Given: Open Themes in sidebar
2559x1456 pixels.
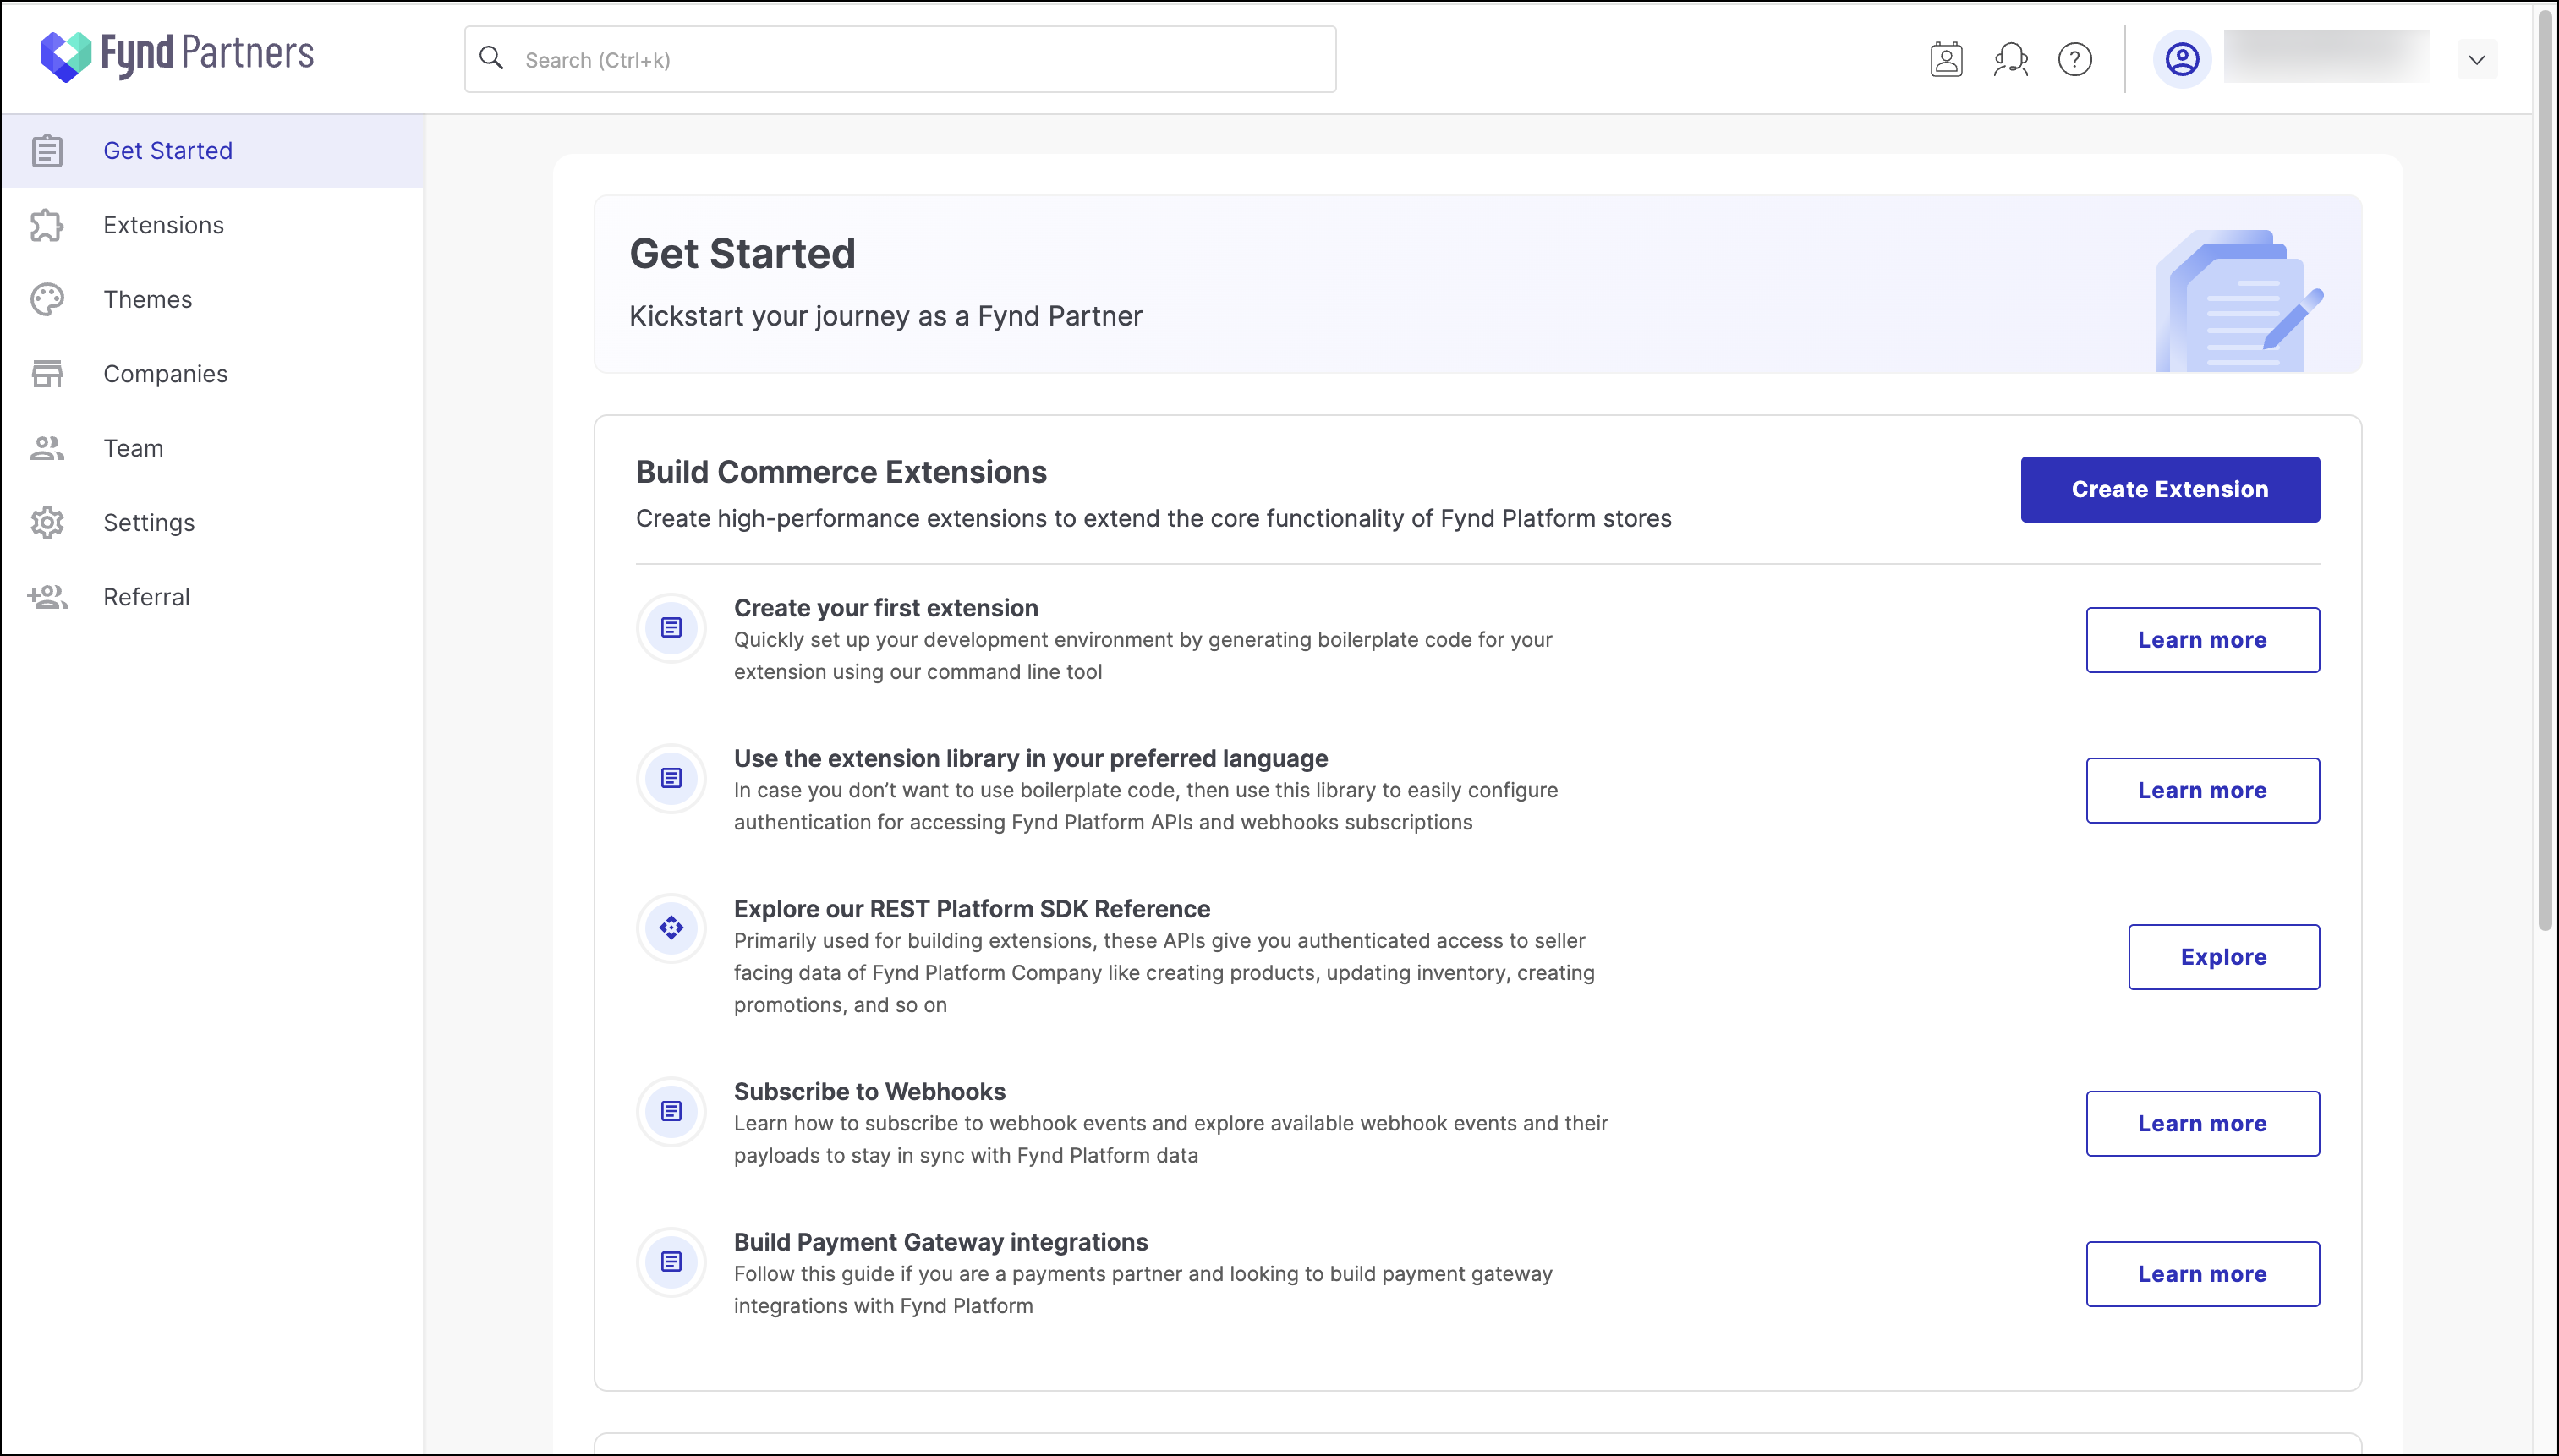Looking at the screenshot, I should pyautogui.click(x=213, y=299).
